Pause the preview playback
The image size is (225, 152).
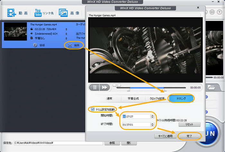[94, 88]
